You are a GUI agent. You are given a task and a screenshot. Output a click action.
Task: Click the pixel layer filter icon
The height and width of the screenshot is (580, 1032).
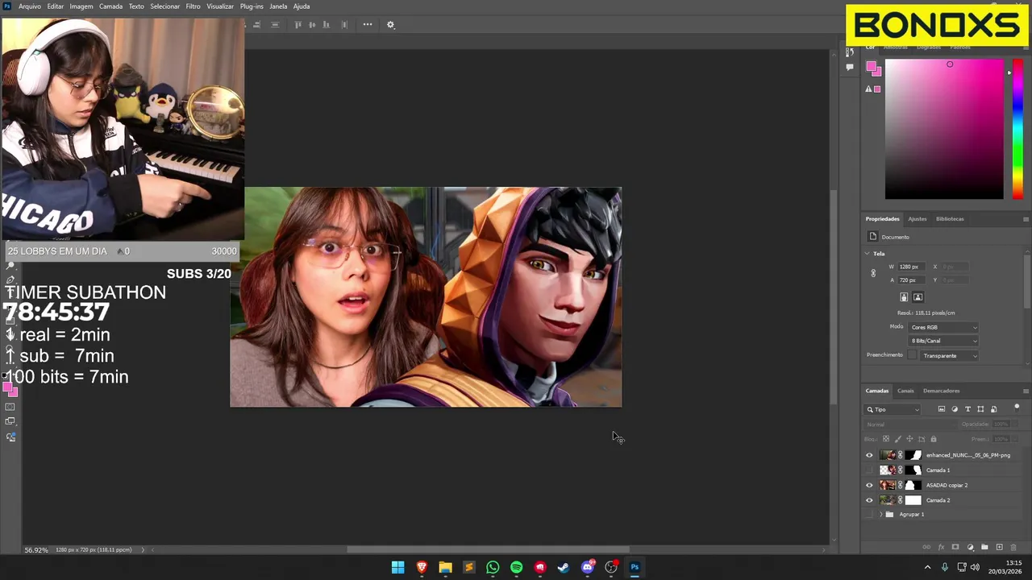point(941,409)
